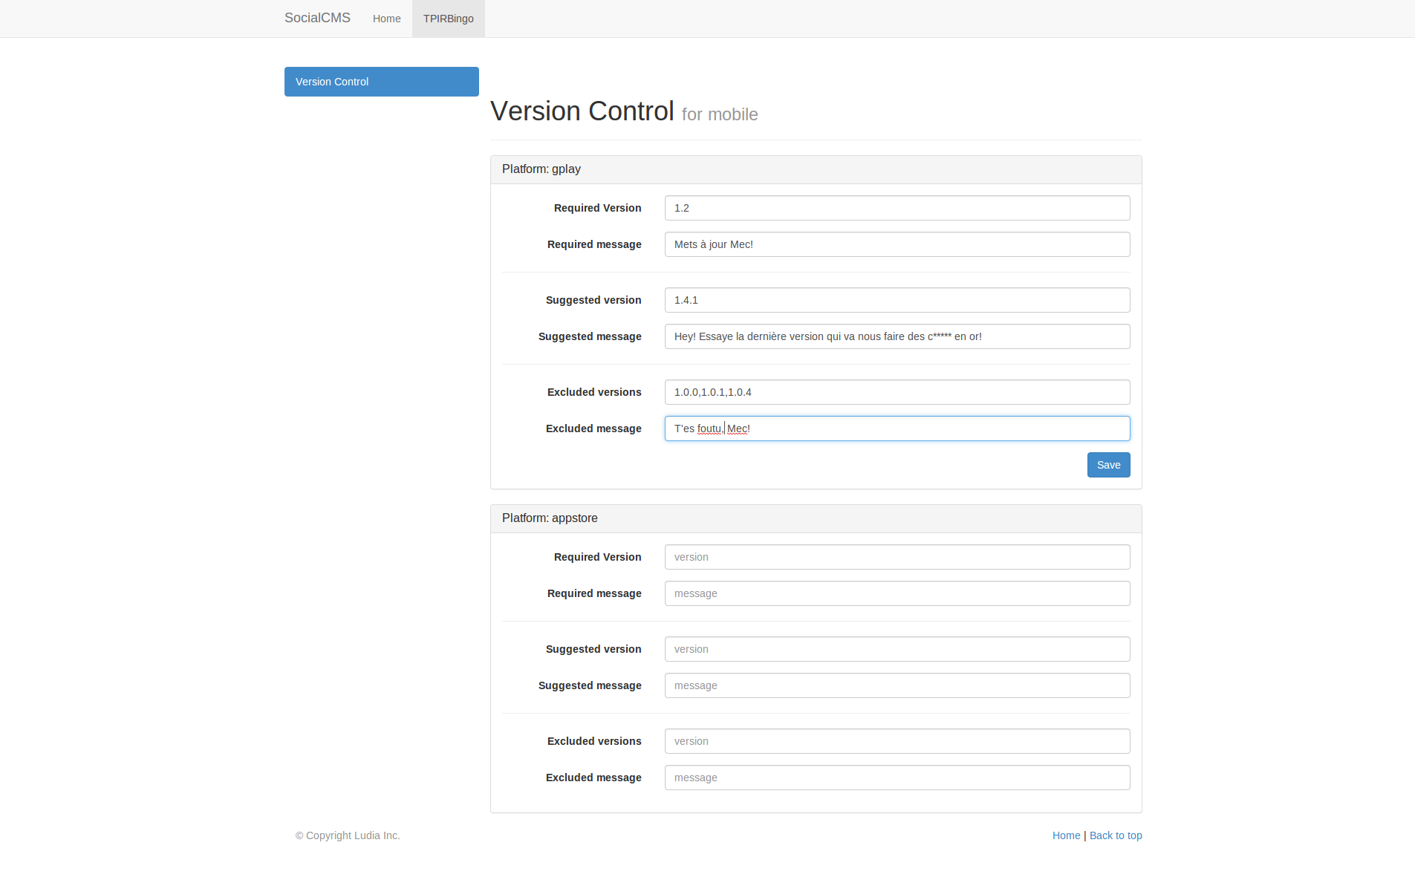This screenshot has height=880, width=1415.
Task: Click the gplay Required Version field
Action: point(897,208)
